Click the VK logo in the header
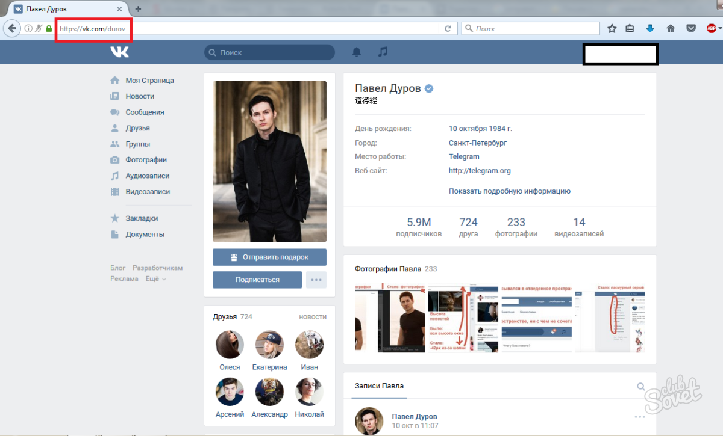723x436 pixels. [x=119, y=52]
